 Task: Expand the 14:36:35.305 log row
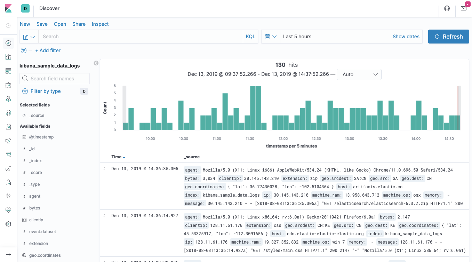[x=104, y=169]
